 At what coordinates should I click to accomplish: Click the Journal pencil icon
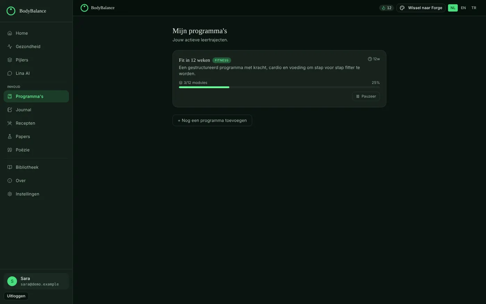pos(10,110)
